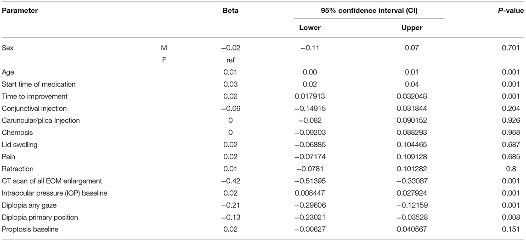Click the Parameter column header

click(x=19, y=10)
